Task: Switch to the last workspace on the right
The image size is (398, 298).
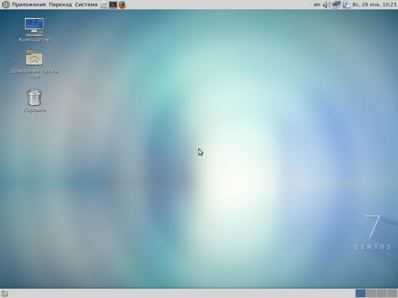Action: tap(392, 293)
